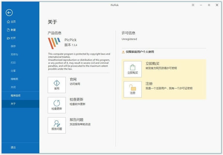Click the 注册 unlock icon button
This screenshot has height=155, width=223.
tap(133, 89)
